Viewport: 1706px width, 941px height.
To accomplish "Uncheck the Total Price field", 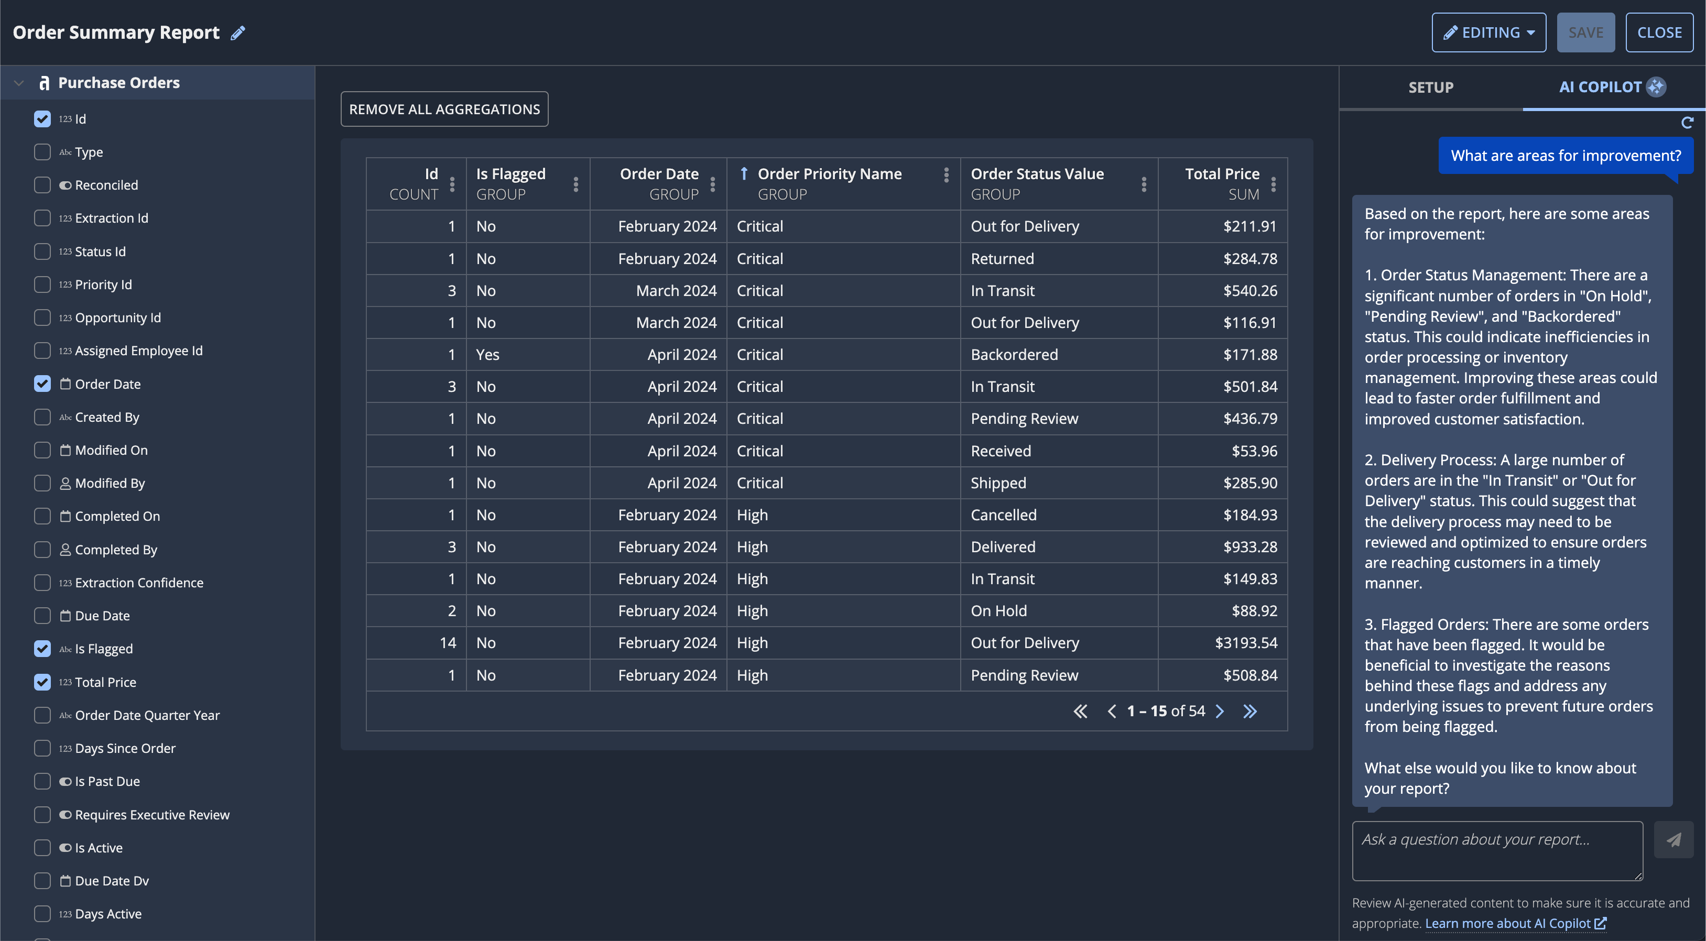I will coord(42,682).
